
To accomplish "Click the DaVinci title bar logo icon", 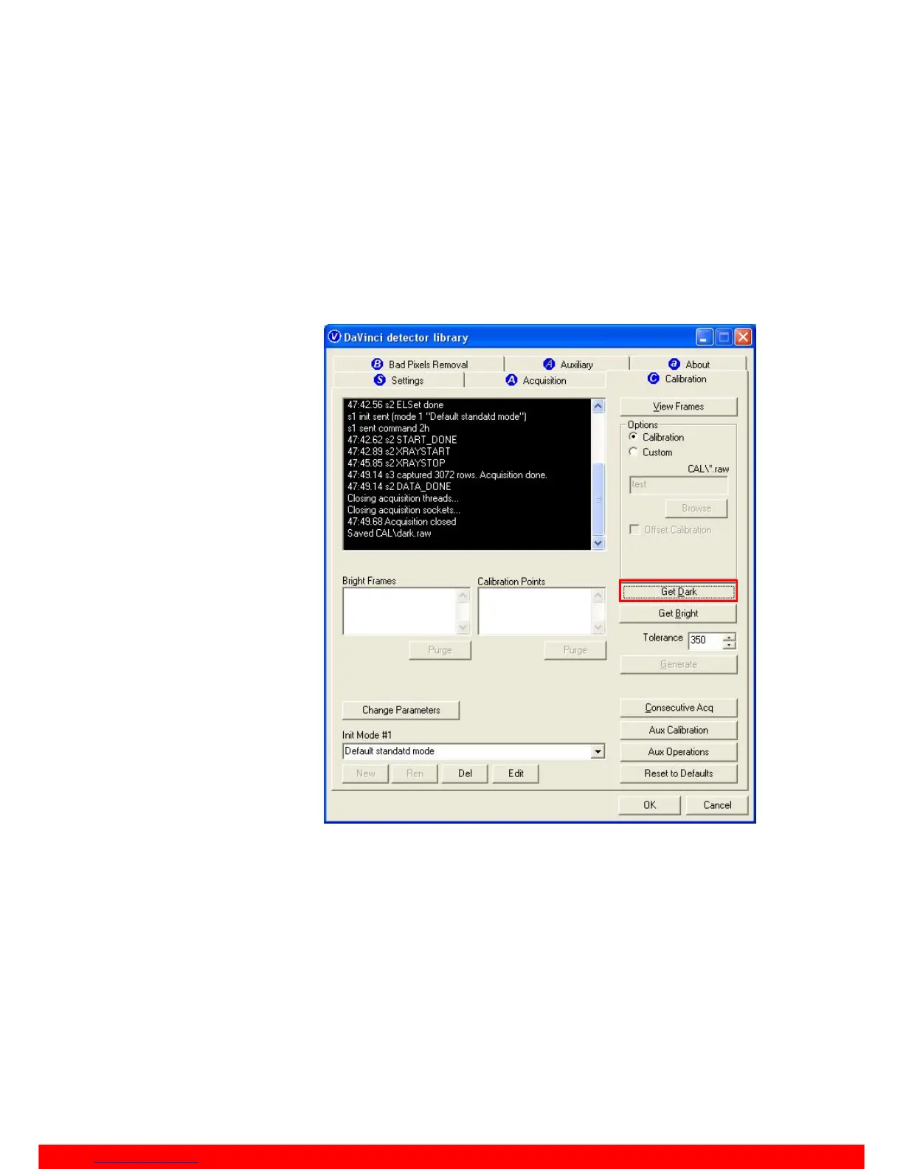I will click(x=334, y=337).
